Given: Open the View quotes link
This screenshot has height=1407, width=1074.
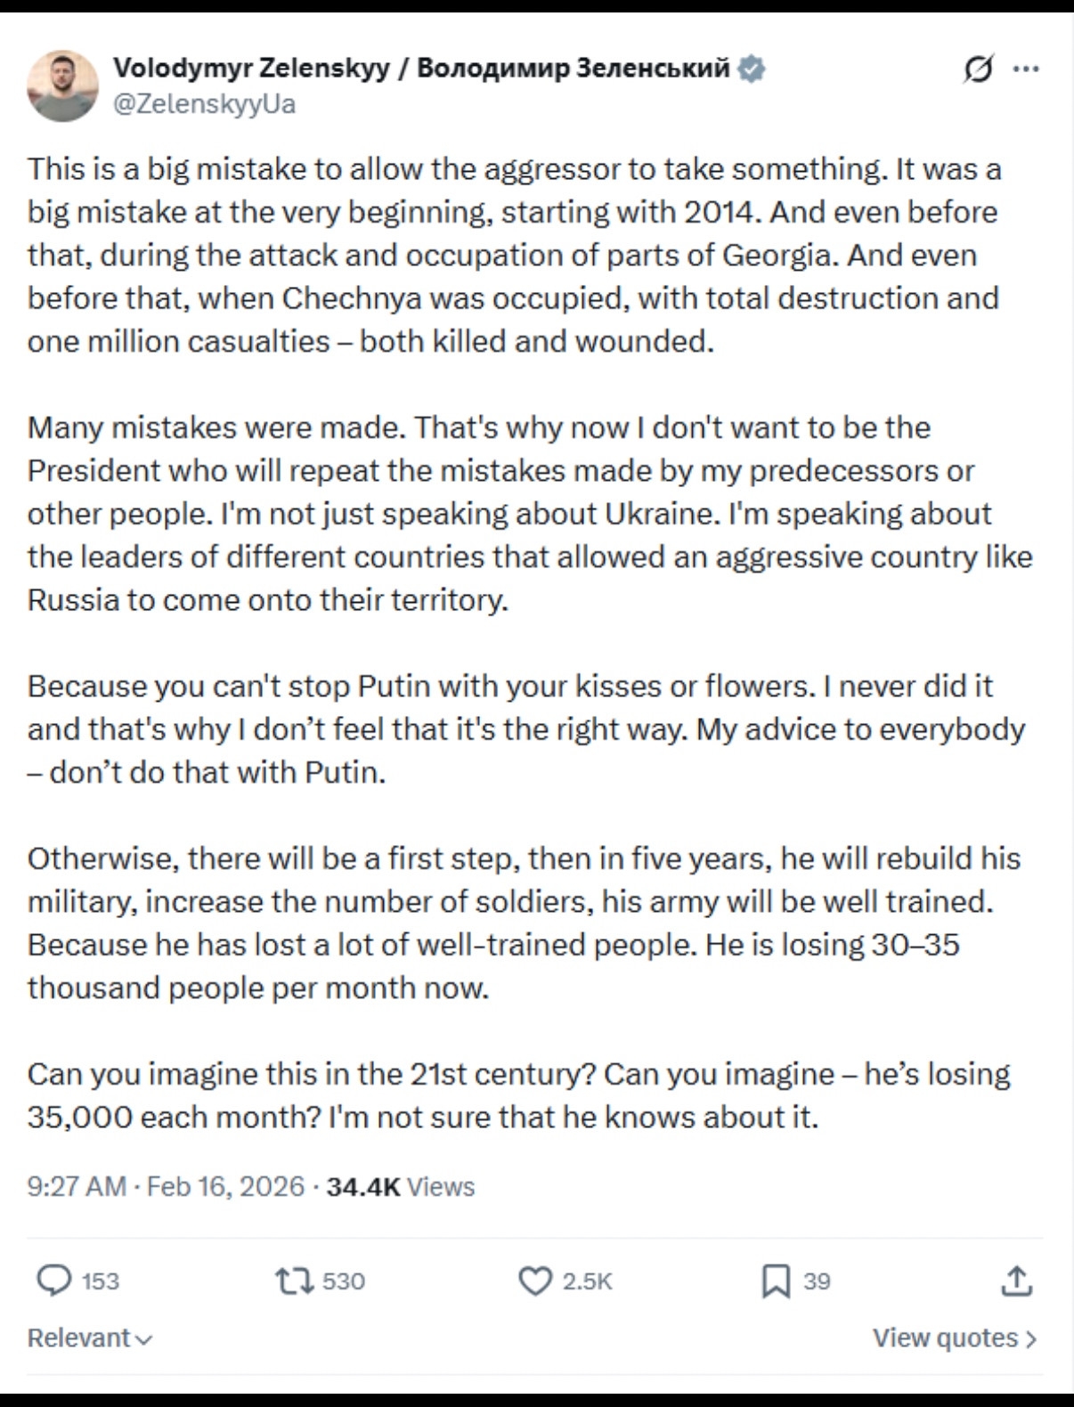Looking at the screenshot, I should click(945, 1338).
